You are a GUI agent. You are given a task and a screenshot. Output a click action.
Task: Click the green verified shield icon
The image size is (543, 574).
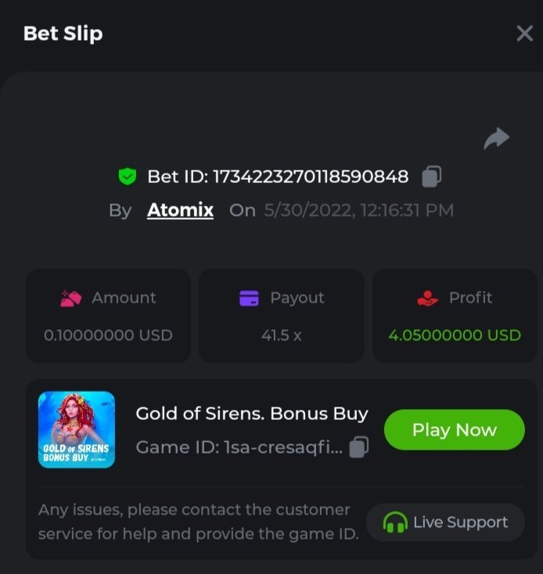point(128,177)
